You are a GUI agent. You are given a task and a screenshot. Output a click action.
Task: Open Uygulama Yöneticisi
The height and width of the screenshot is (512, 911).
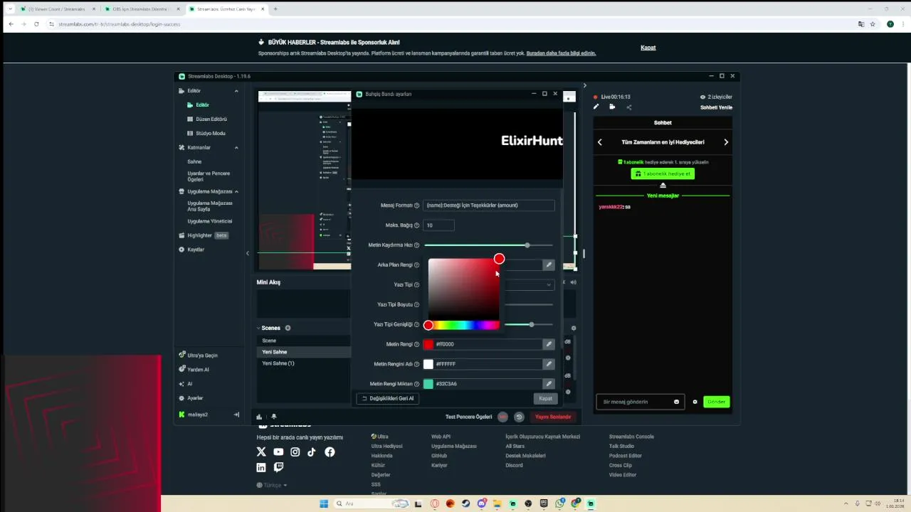[210, 221]
